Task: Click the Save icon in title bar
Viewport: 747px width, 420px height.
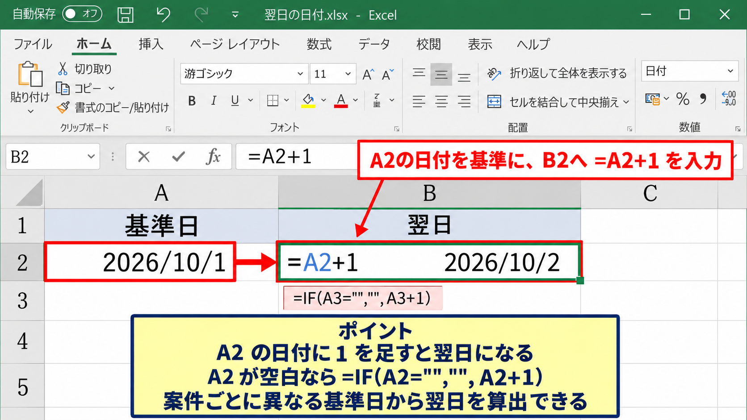Action: tap(126, 15)
